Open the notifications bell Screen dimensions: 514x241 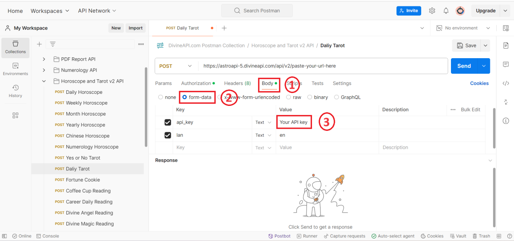tap(446, 11)
